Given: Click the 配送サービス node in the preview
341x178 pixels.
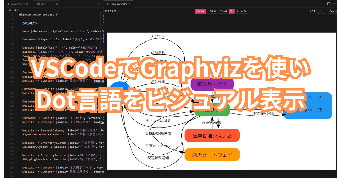Looking at the screenshot, I should pos(212,84).
